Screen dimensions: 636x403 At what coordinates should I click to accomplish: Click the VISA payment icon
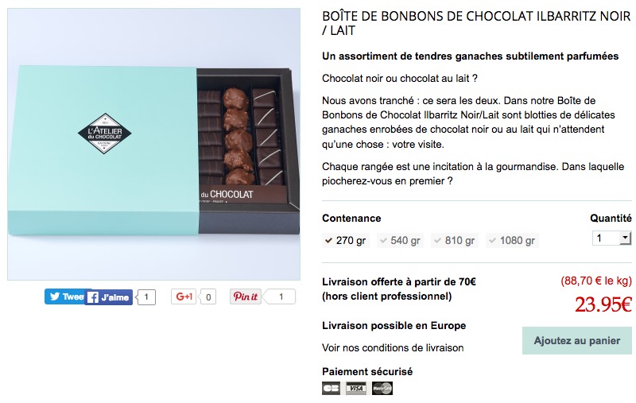356,388
